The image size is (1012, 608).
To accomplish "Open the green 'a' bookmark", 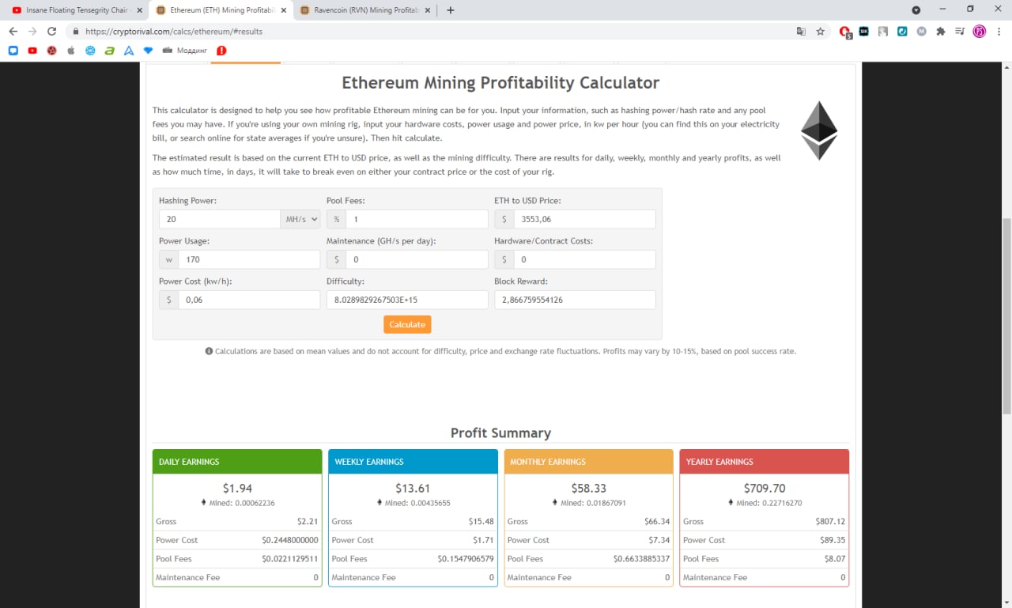I will tap(109, 51).
